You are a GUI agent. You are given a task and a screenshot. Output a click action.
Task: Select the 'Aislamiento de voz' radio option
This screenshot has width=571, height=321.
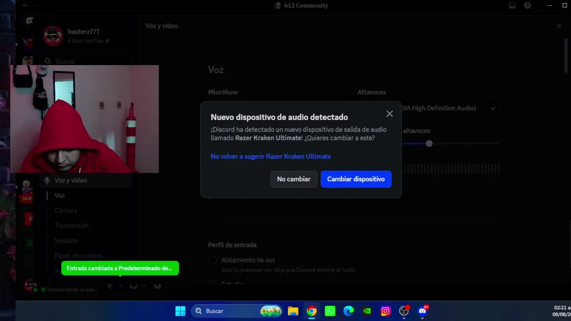pos(212,260)
